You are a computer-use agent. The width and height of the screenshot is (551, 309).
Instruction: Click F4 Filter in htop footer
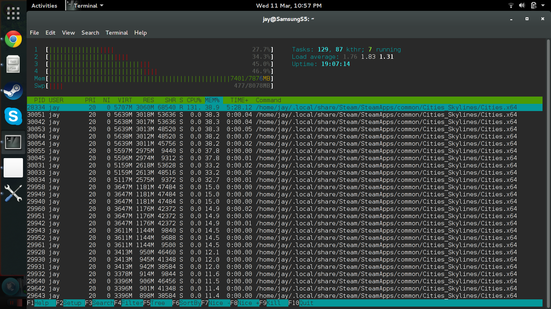tap(128, 303)
